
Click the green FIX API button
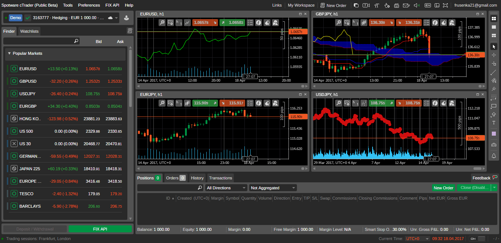[x=100, y=229]
